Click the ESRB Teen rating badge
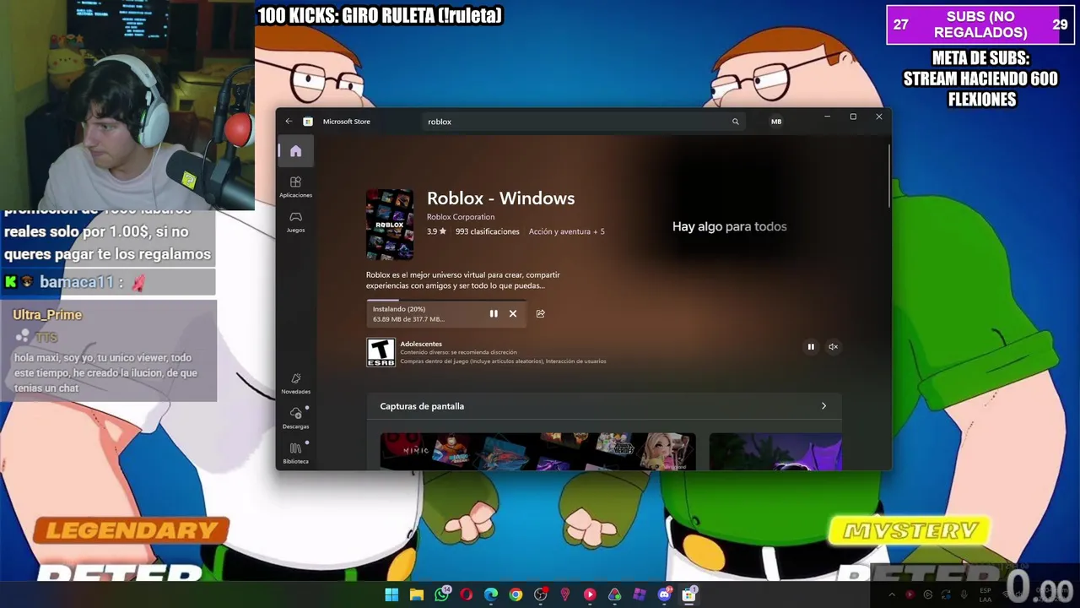 point(381,352)
